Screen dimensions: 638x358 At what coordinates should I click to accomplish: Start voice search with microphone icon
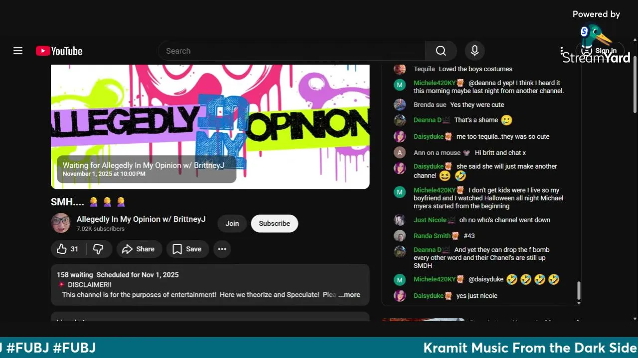pos(475,51)
